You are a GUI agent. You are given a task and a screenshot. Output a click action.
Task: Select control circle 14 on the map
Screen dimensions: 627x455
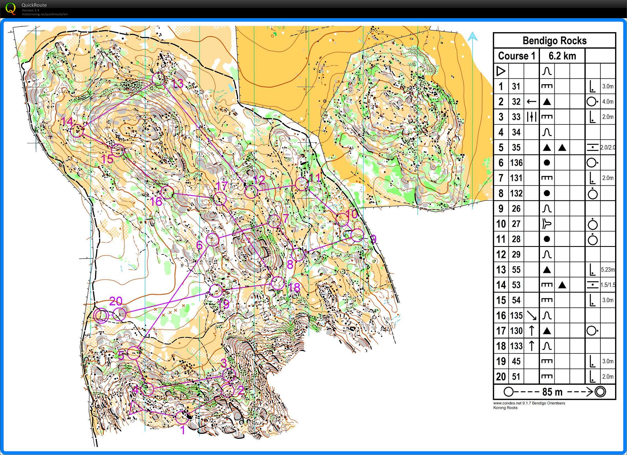(77, 131)
